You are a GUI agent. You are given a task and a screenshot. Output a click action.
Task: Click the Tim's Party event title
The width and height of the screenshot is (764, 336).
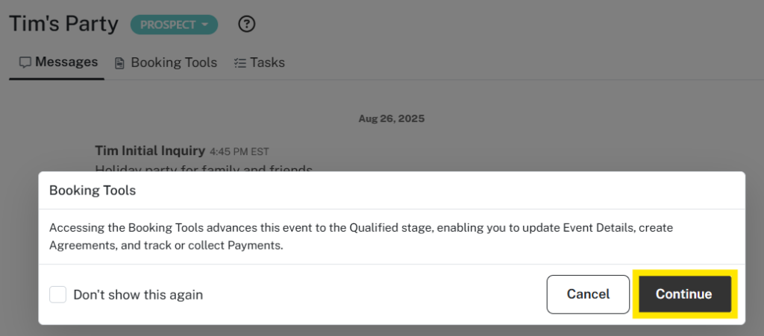tap(63, 24)
